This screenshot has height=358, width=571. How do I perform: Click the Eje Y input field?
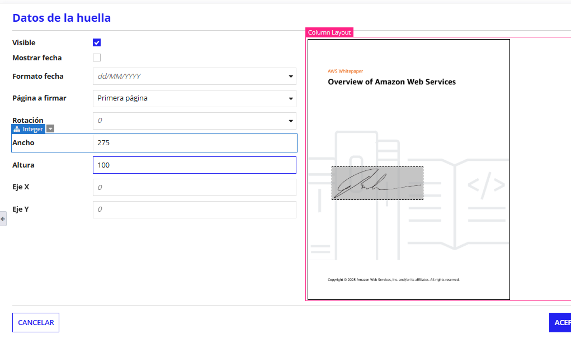tap(194, 209)
